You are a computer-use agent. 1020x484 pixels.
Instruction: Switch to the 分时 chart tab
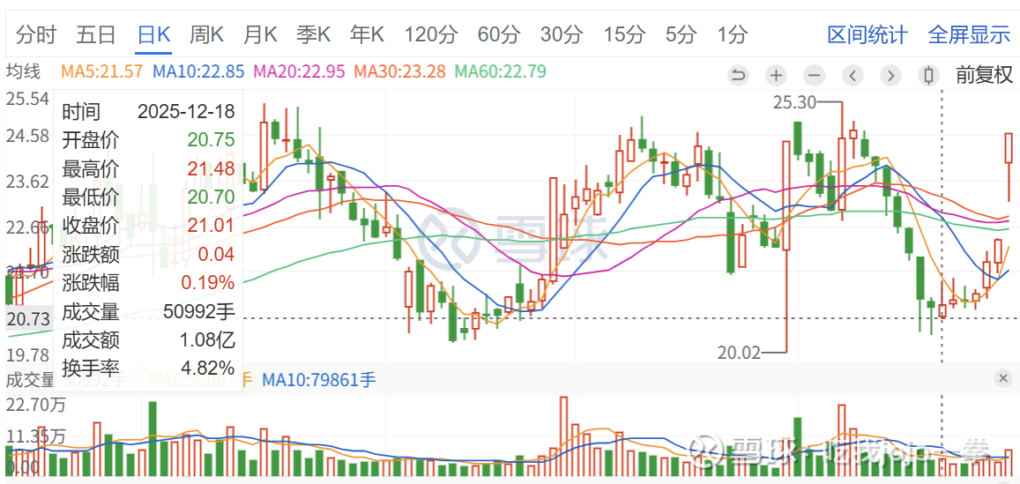tap(36, 34)
